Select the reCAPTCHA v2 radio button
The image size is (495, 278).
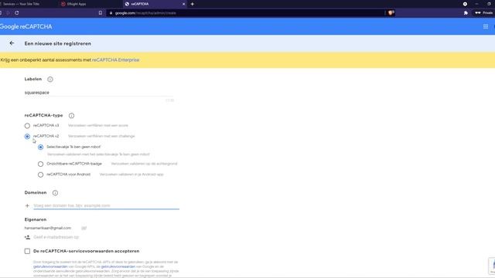(27, 137)
